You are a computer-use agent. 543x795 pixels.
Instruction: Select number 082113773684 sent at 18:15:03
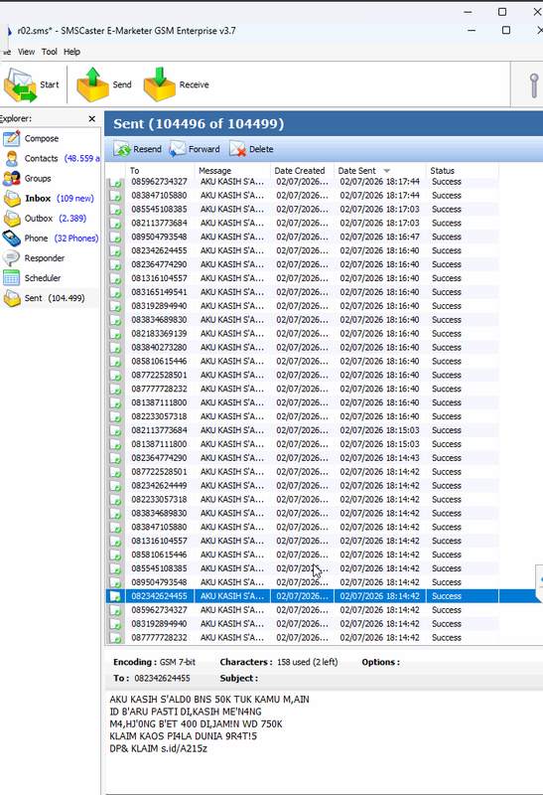pos(159,430)
